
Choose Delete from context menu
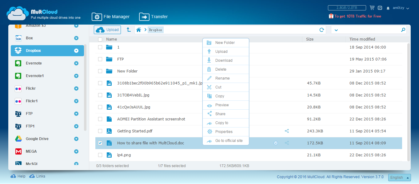point(225,69)
